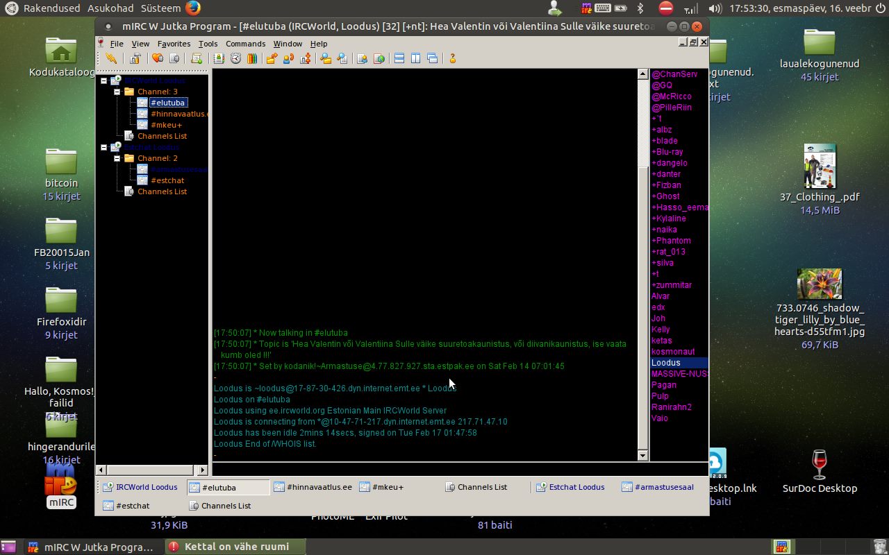
Task: Select +Phantom in the nick list
Action: (671, 241)
